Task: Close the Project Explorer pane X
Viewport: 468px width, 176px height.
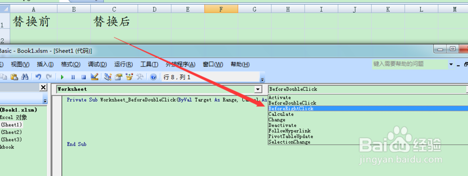Action: tap(43, 87)
